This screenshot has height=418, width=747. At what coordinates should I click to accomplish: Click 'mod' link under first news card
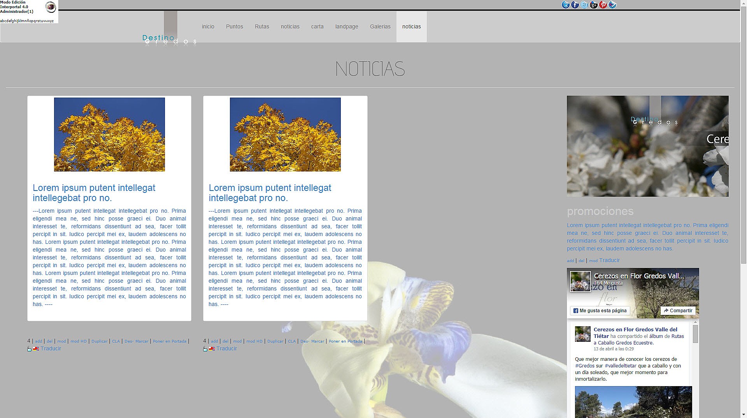61,341
